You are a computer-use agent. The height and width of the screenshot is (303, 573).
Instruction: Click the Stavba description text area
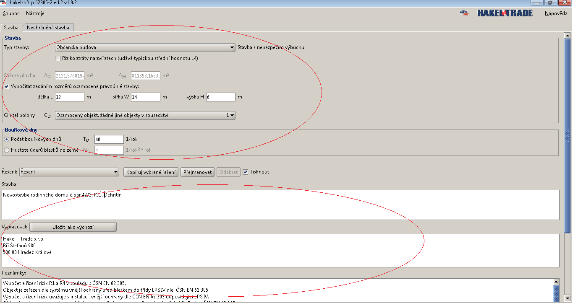point(280,205)
